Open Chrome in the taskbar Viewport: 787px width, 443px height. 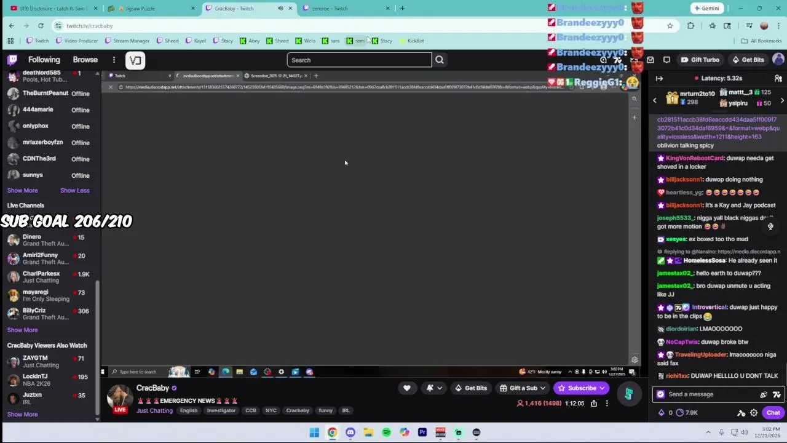click(332, 433)
